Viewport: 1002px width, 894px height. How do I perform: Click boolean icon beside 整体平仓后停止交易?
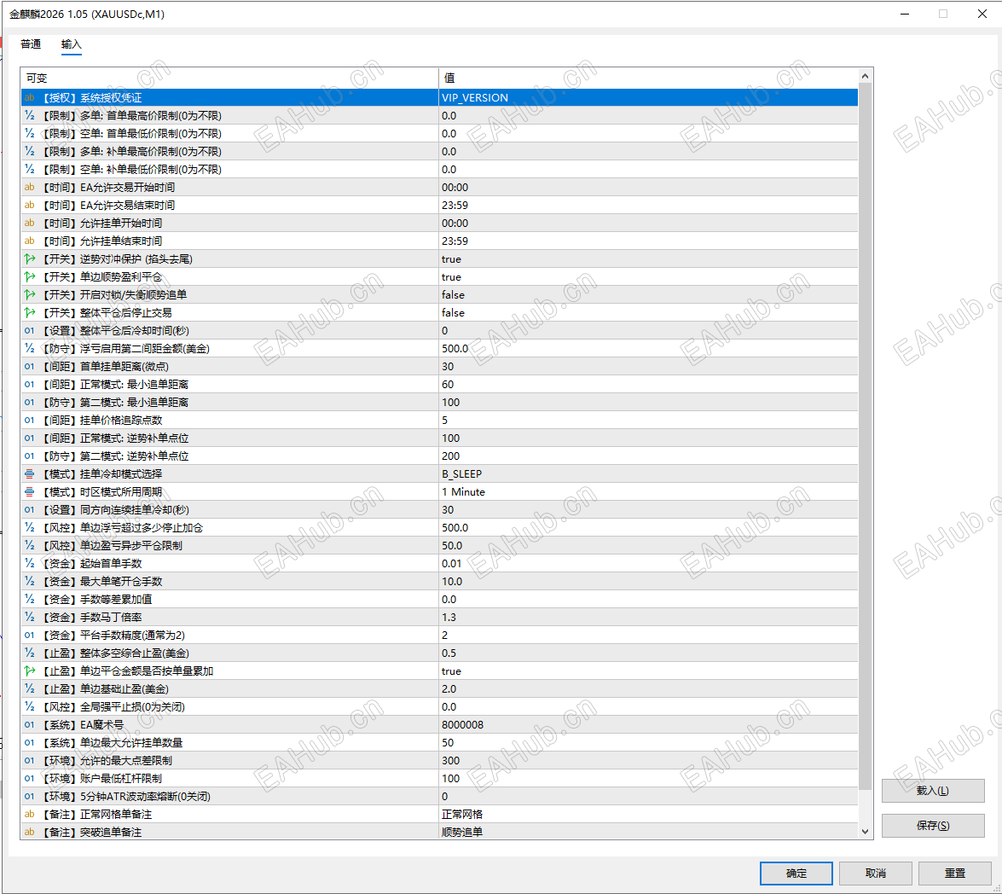pyautogui.click(x=29, y=312)
